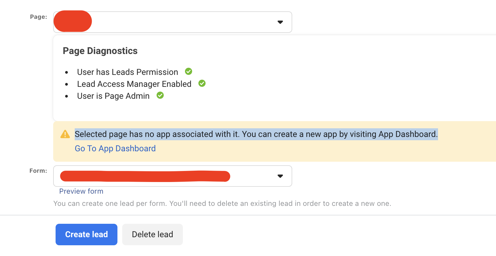Expand the Form dropdown arrow
The image size is (496, 256).
(x=280, y=176)
